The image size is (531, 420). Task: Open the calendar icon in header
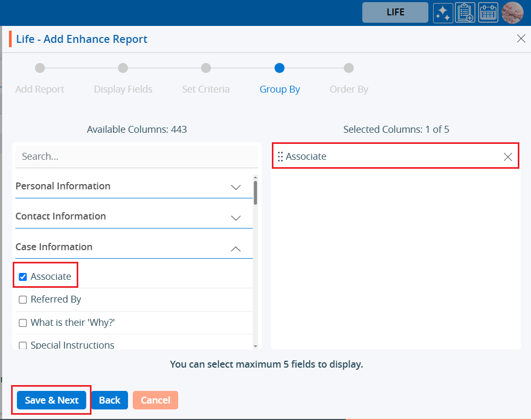488,13
